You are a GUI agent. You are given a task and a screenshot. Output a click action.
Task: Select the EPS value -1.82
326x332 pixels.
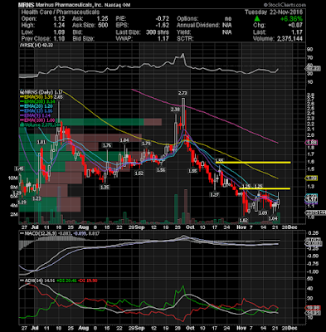pos(163,26)
